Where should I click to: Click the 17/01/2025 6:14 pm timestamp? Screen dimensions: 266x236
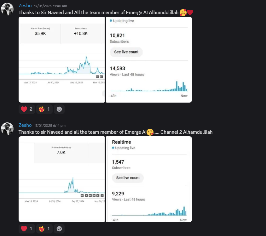pyautogui.click(x=50, y=126)
